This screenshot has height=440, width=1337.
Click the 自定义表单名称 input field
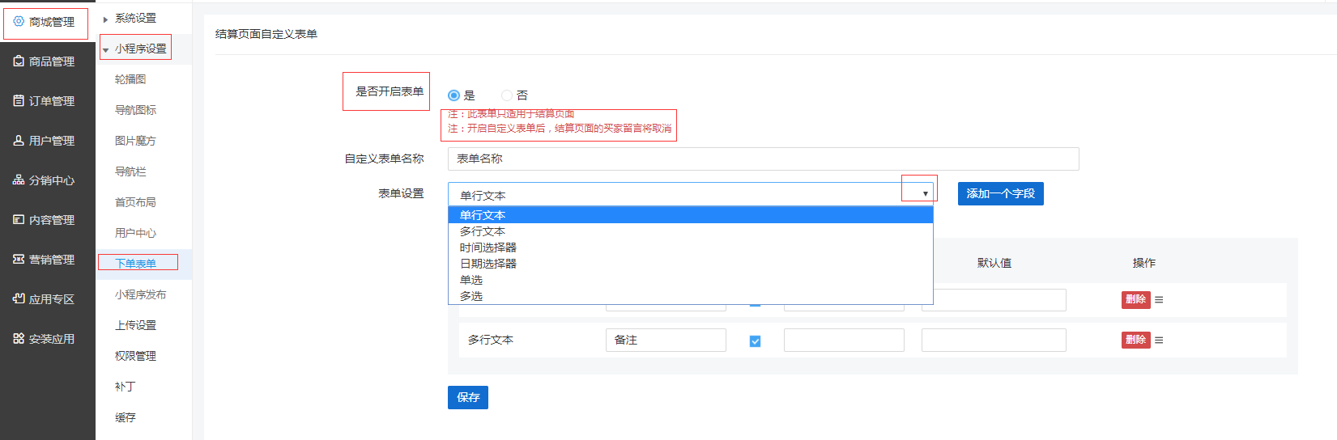(763, 159)
